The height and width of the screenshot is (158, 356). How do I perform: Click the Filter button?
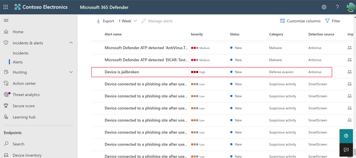click(x=332, y=21)
